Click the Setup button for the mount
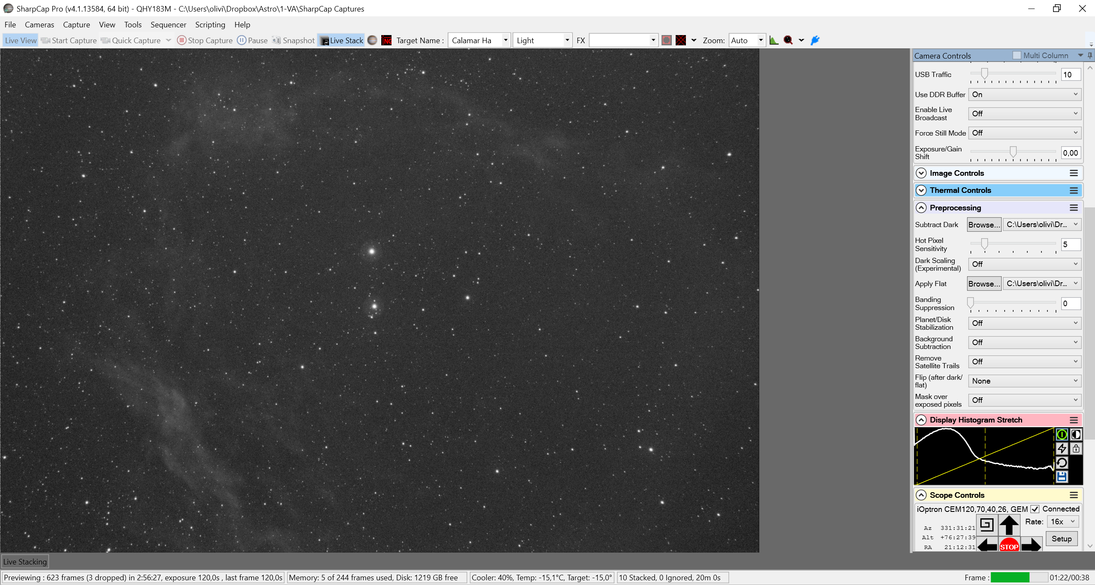1095x585 pixels. 1062,539
